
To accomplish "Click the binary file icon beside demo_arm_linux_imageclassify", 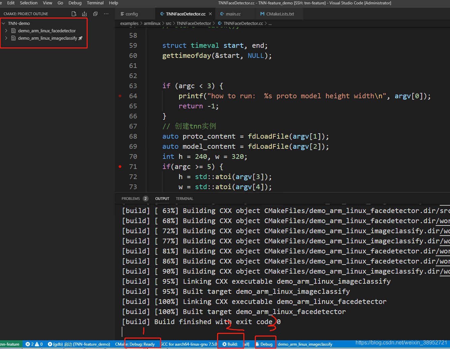I will (13, 38).
